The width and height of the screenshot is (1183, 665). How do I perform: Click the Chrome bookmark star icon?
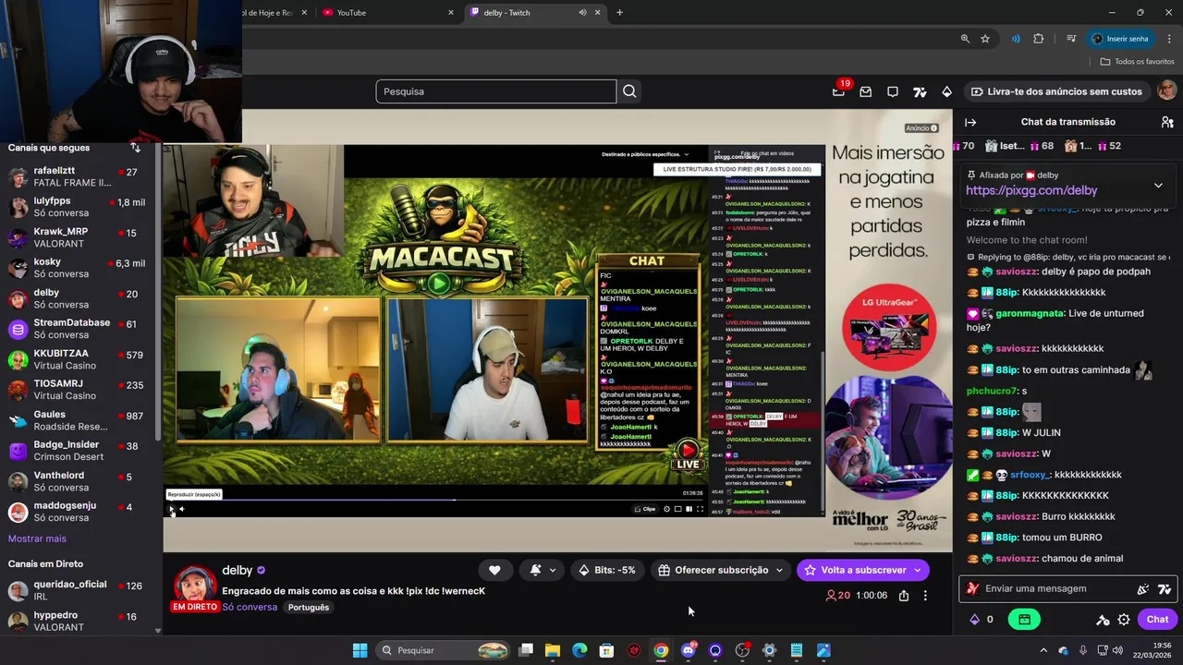985,39
